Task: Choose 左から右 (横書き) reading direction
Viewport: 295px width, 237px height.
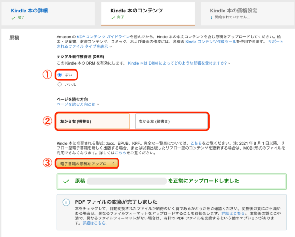Action: 93,121
